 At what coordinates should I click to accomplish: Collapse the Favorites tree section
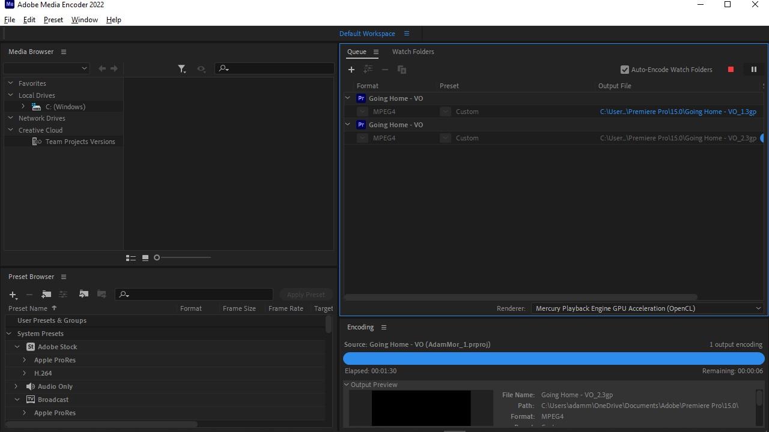click(11, 83)
